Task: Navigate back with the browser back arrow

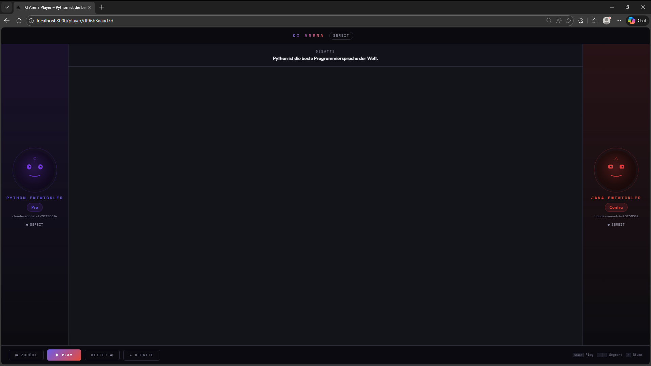Action: coord(7,21)
